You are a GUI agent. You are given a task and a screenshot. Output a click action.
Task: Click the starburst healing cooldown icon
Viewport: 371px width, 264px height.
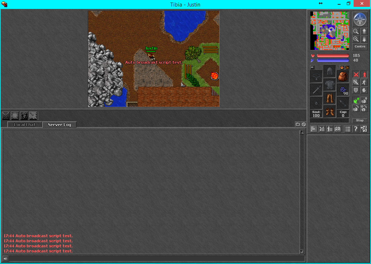coord(14,116)
